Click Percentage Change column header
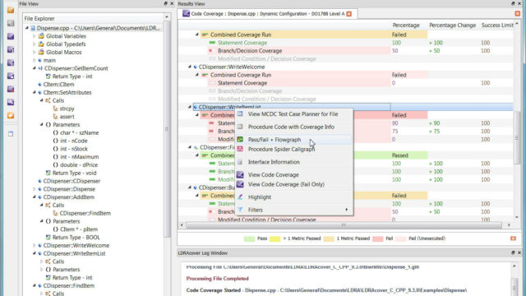The width and height of the screenshot is (526, 296). (x=453, y=25)
